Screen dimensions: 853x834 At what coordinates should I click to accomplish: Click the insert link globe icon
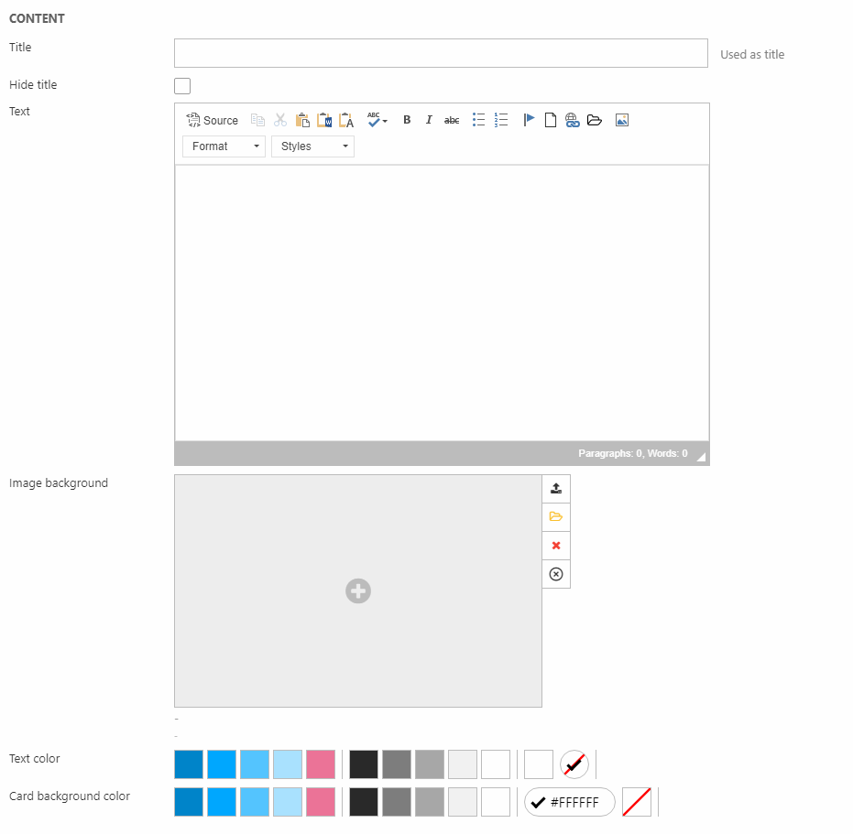pos(573,120)
